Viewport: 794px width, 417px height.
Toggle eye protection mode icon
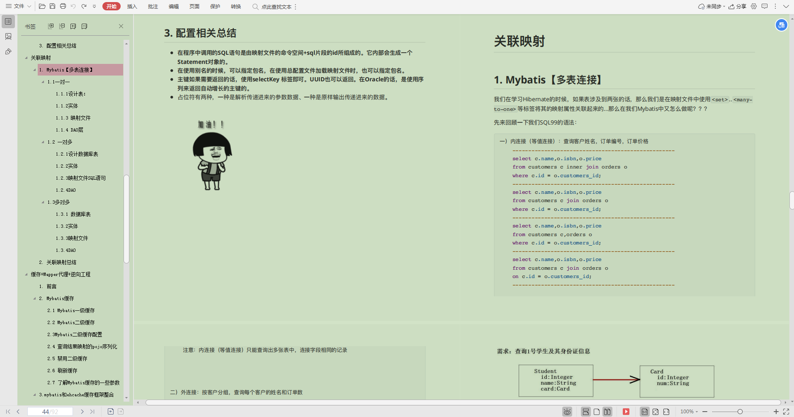pyautogui.click(x=567, y=412)
